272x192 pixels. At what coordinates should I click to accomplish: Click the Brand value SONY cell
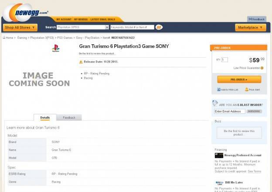click(x=126, y=142)
